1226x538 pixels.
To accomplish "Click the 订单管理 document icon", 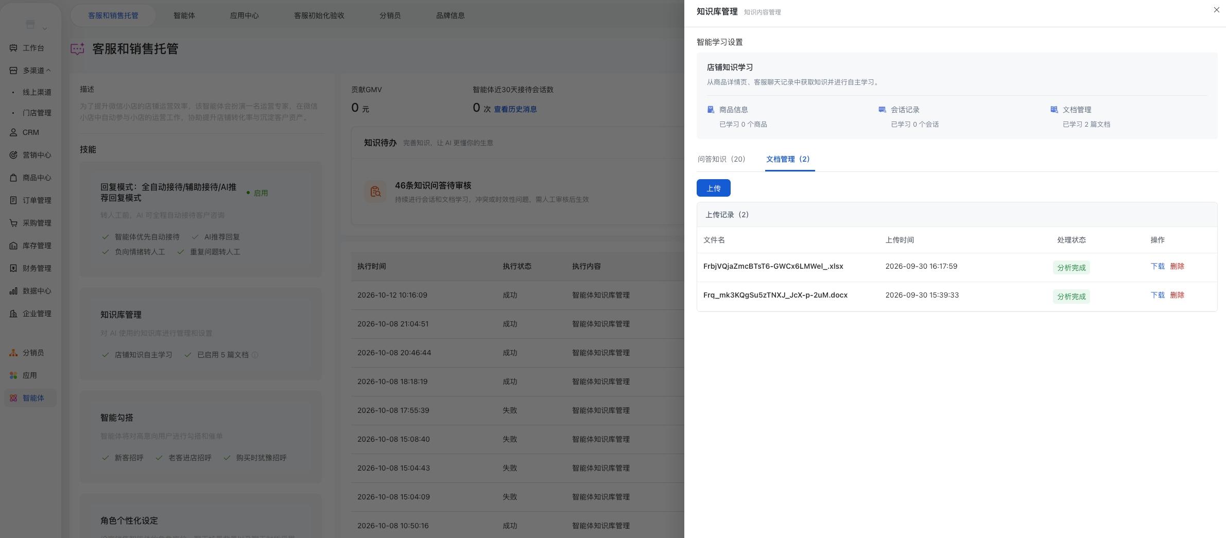I will pos(13,200).
